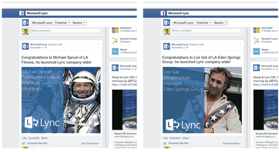The height and width of the screenshot is (152, 279).
Task: Click Facebook logo in Michael Spruel screenshot
Action: pyautogui.click(x=22, y=13)
